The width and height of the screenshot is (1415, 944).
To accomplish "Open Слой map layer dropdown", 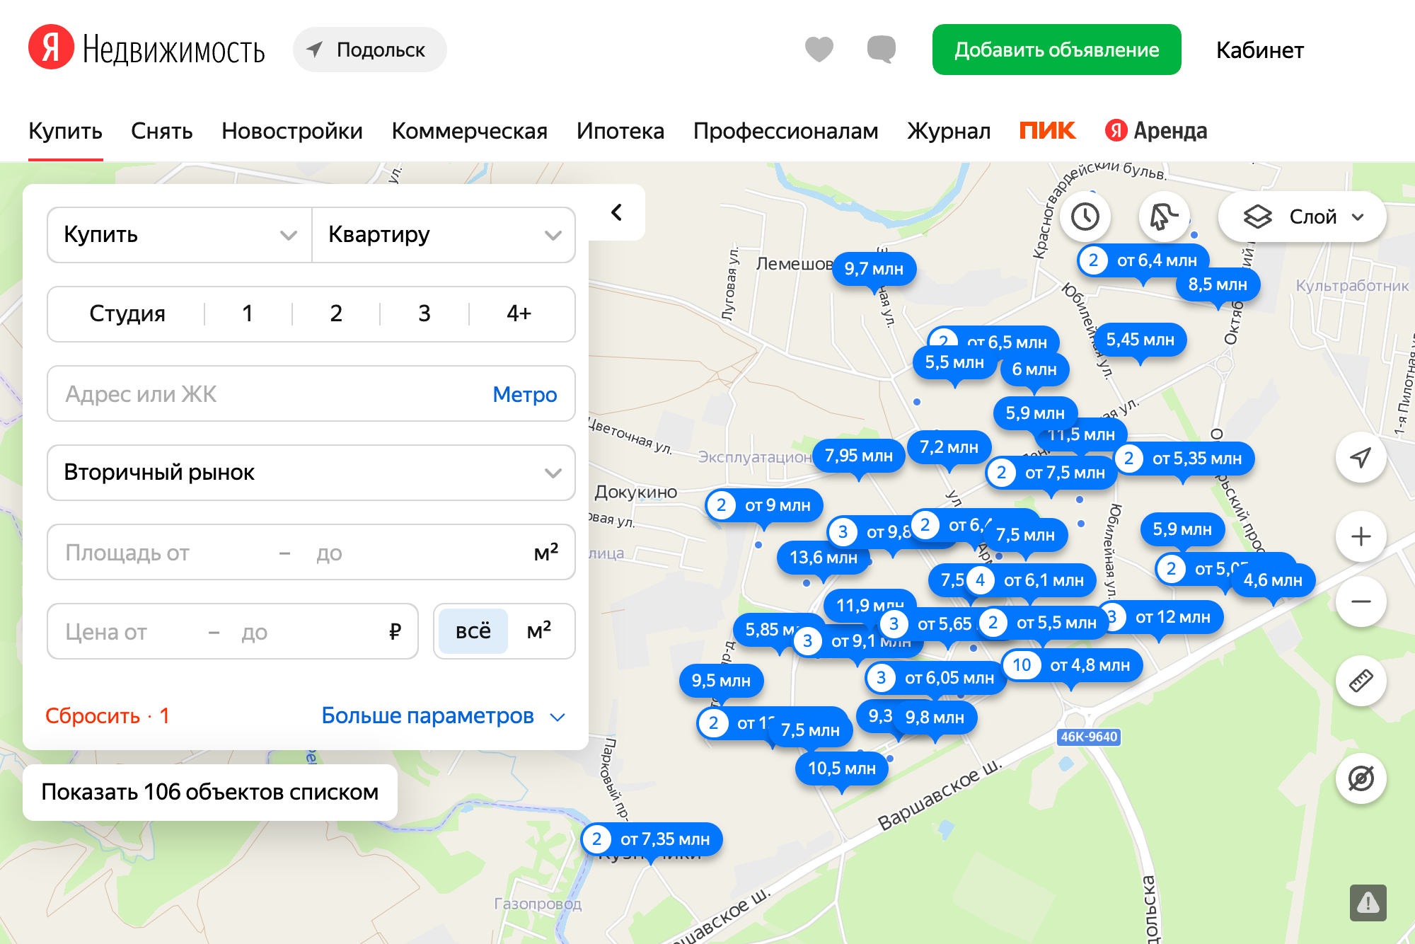I will [x=1302, y=217].
